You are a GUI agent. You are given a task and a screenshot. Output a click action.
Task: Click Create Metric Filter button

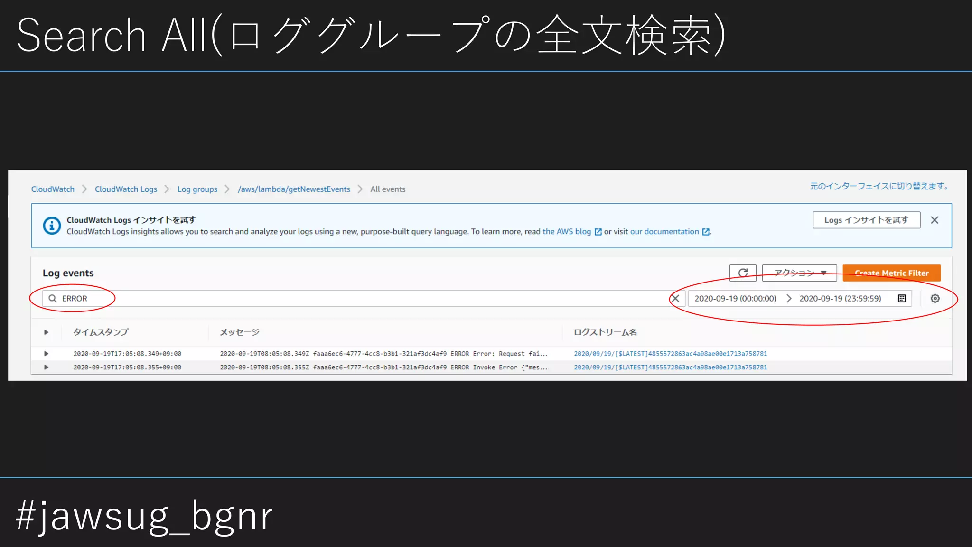click(891, 273)
